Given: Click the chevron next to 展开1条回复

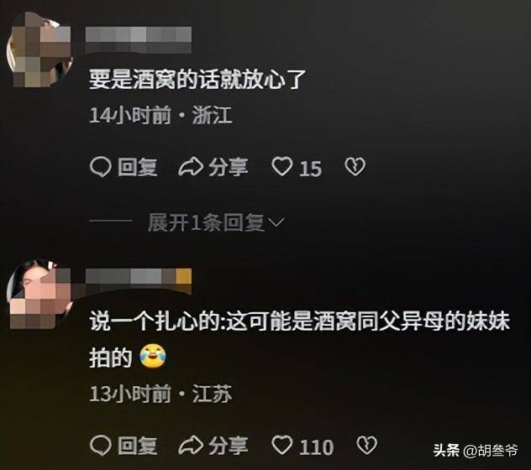Looking at the screenshot, I should tap(276, 222).
